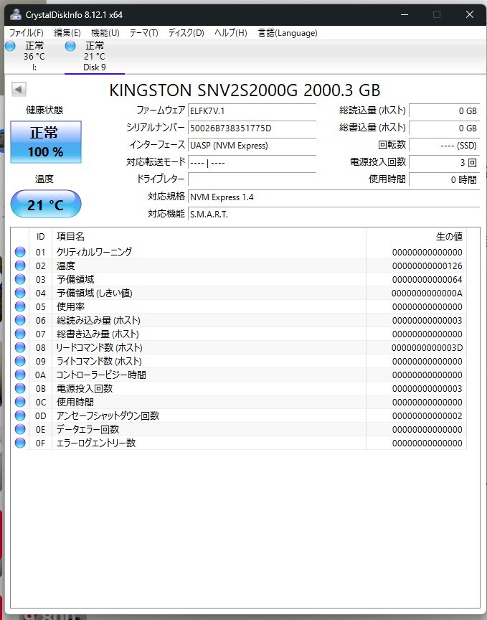Select the I: drive tab at 36 °C

click(x=34, y=56)
